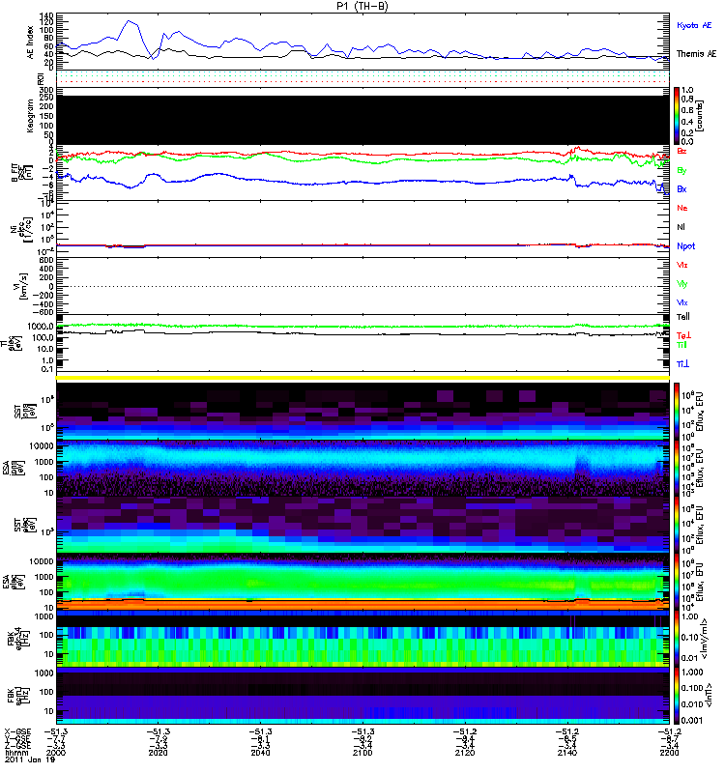
Task: Click the 2120 time tick label
Action: pos(465,753)
